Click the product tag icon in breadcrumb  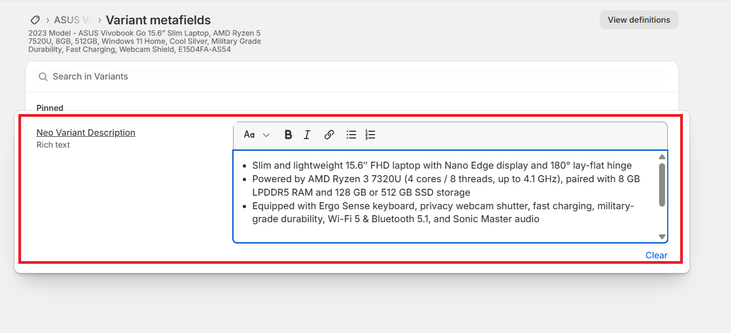tap(35, 20)
